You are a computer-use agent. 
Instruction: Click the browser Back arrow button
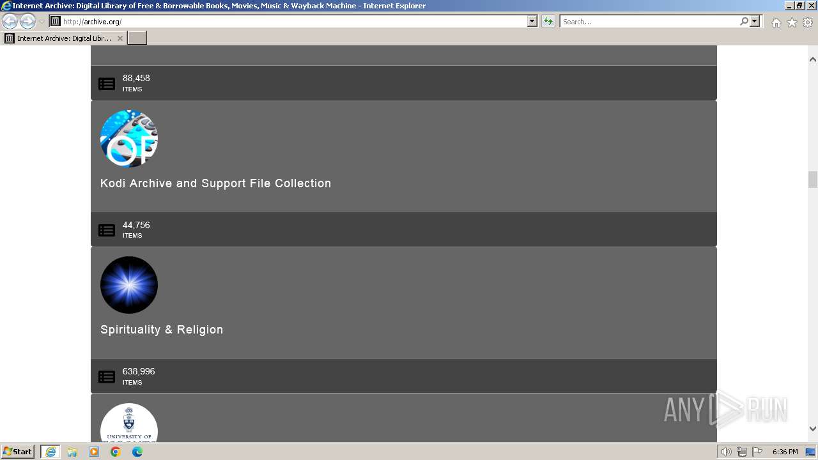(x=10, y=22)
